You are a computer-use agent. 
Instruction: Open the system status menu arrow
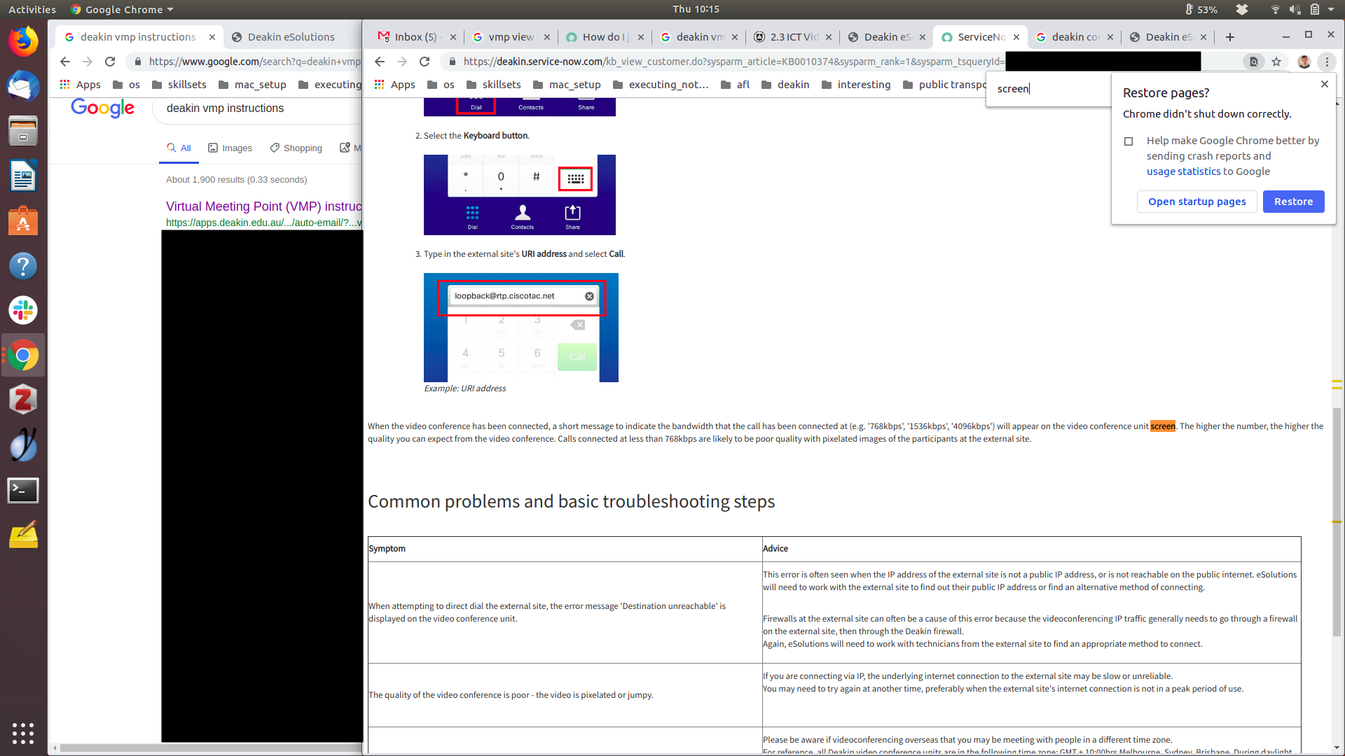coord(1331,9)
